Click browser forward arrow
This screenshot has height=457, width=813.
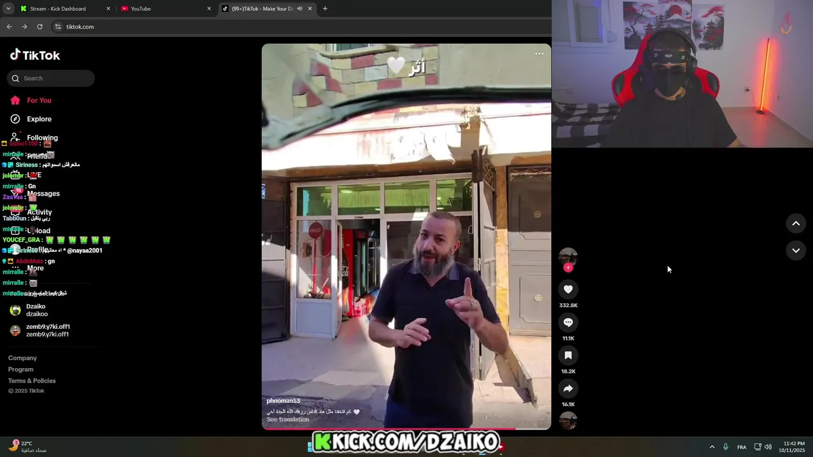pos(24,27)
